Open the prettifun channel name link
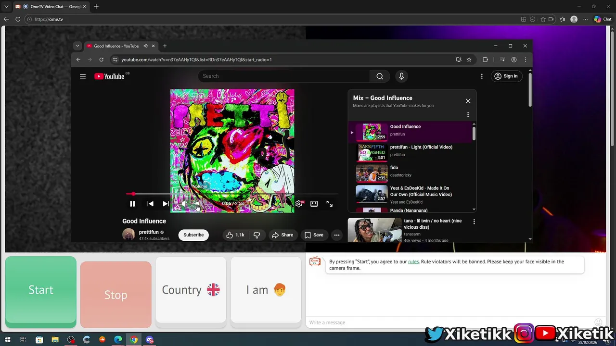 point(149,232)
